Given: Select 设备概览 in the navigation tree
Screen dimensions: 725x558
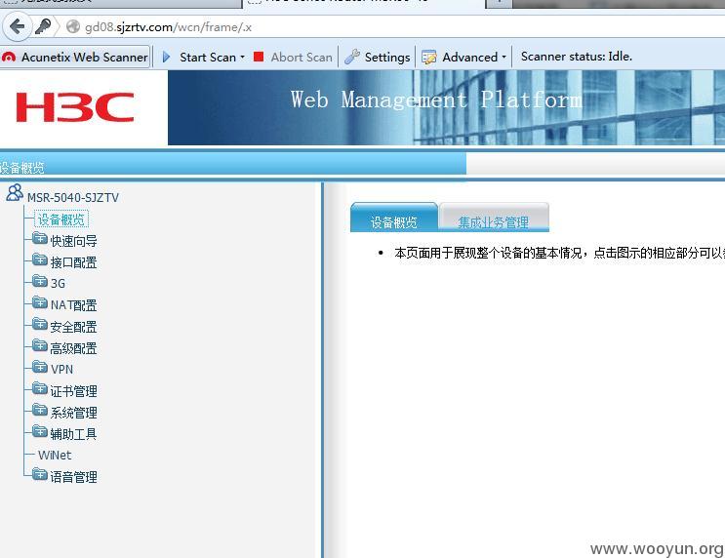Looking at the screenshot, I should pyautogui.click(x=61, y=219).
